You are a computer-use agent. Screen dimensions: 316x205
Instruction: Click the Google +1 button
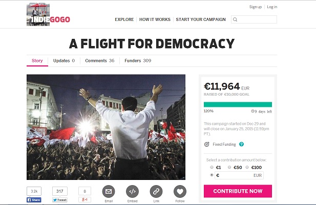click(x=85, y=199)
